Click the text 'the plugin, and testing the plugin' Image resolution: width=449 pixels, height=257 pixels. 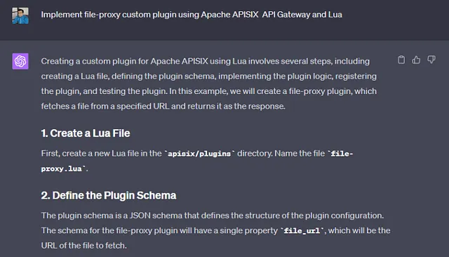pyautogui.click(x=104, y=91)
